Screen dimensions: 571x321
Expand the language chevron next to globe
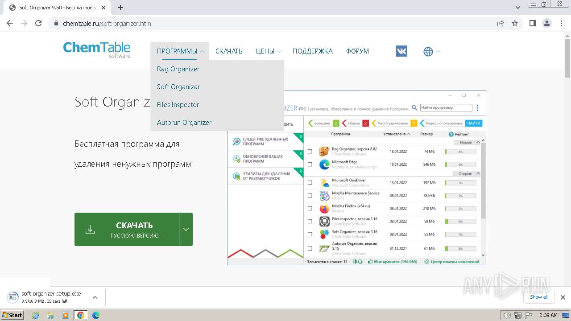438,52
